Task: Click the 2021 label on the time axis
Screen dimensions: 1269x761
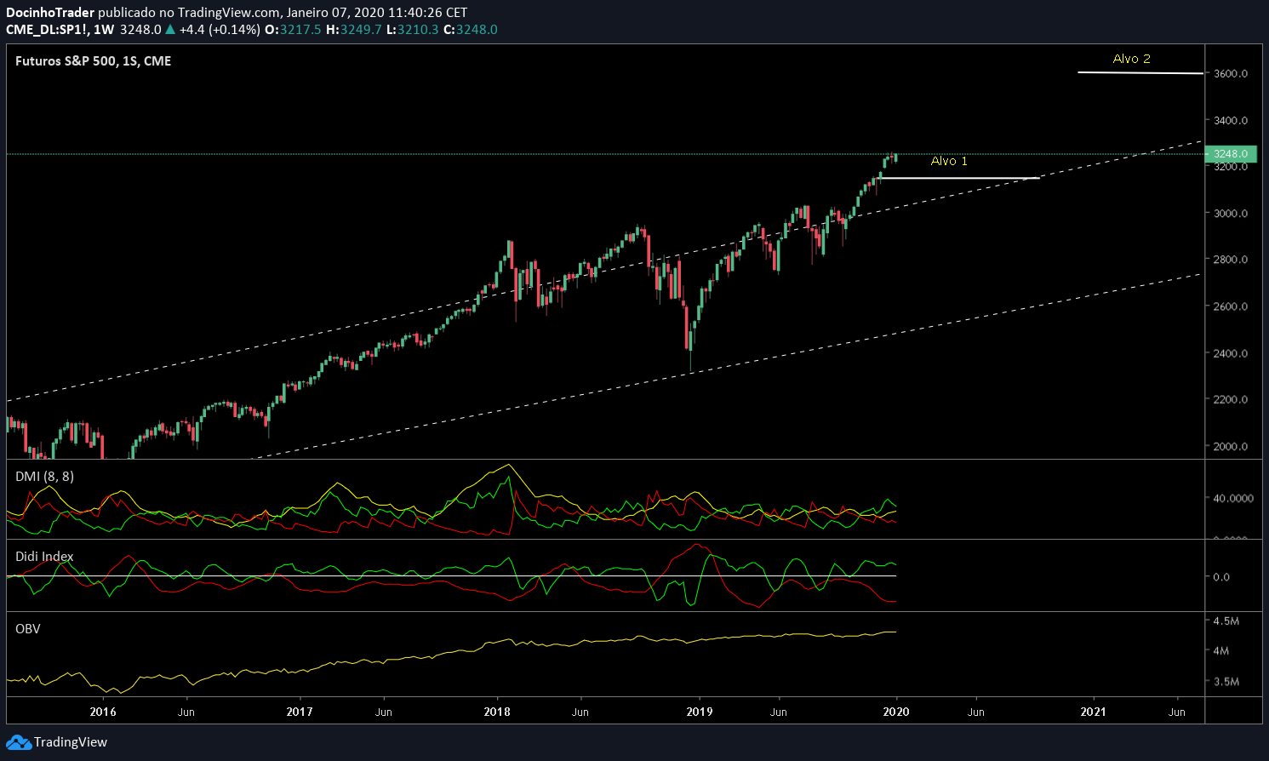Action: click(1094, 712)
